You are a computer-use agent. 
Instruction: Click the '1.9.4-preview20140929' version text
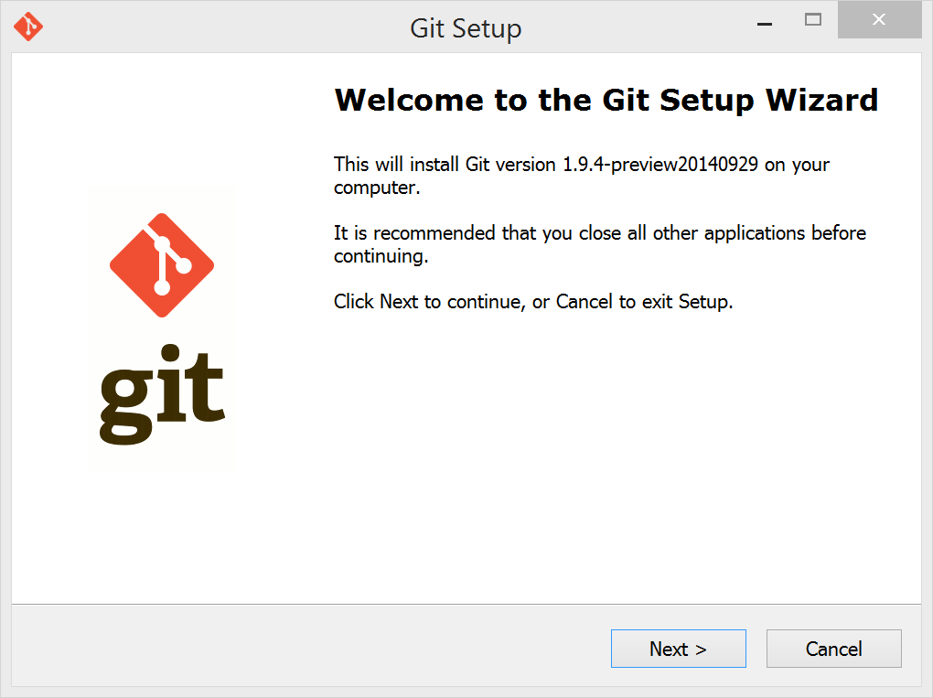tap(660, 165)
